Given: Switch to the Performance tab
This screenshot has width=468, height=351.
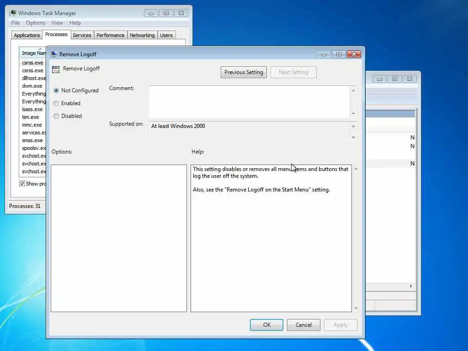Looking at the screenshot, I should pyautogui.click(x=111, y=35).
